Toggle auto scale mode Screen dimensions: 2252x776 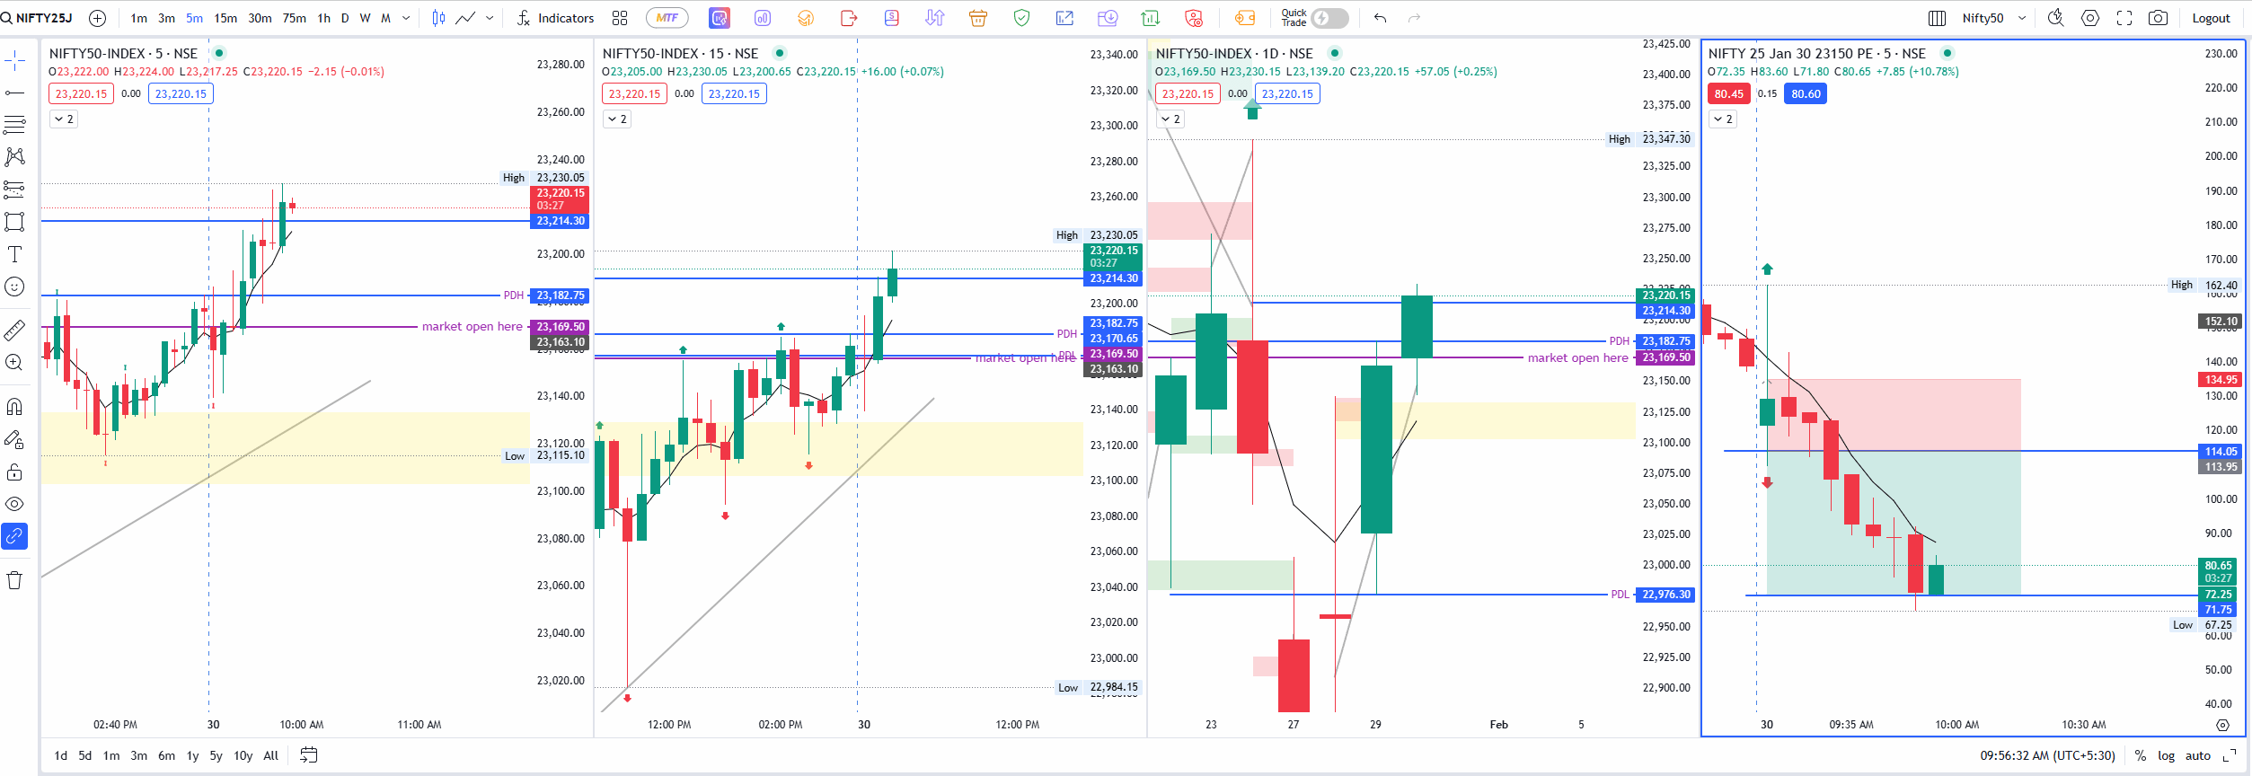(x=2197, y=755)
